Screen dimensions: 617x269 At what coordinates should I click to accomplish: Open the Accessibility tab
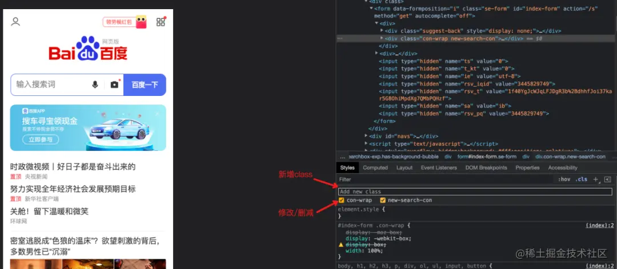[563, 167]
